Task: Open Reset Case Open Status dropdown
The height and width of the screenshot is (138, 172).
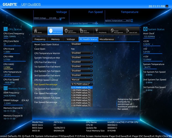Action: click(x=82, y=44)
